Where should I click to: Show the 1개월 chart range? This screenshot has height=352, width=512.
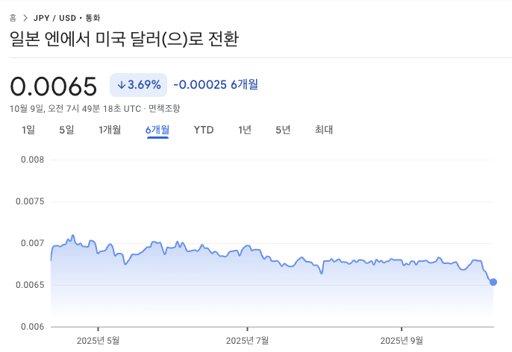[110, 130]
